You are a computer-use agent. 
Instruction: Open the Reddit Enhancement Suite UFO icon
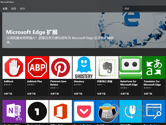point(107,111)
